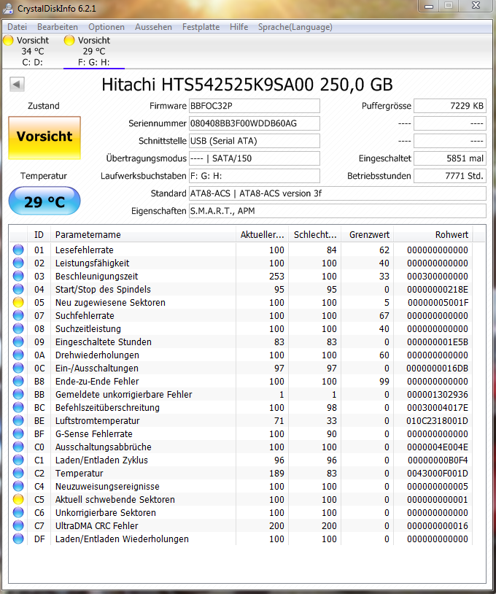496x594 pixels.
Task: Click the Schlecht column header
Action: coord(315,235)
